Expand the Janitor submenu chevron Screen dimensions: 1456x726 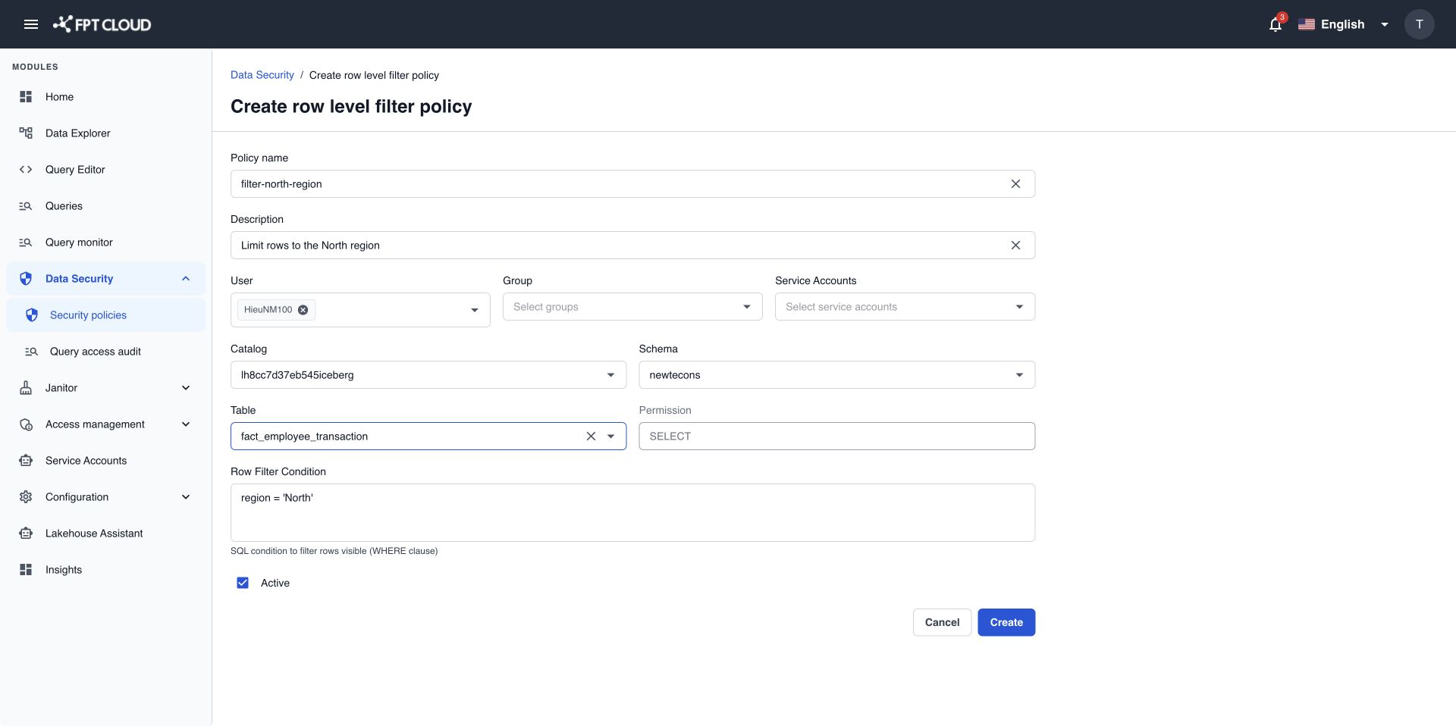click(186, 388)
